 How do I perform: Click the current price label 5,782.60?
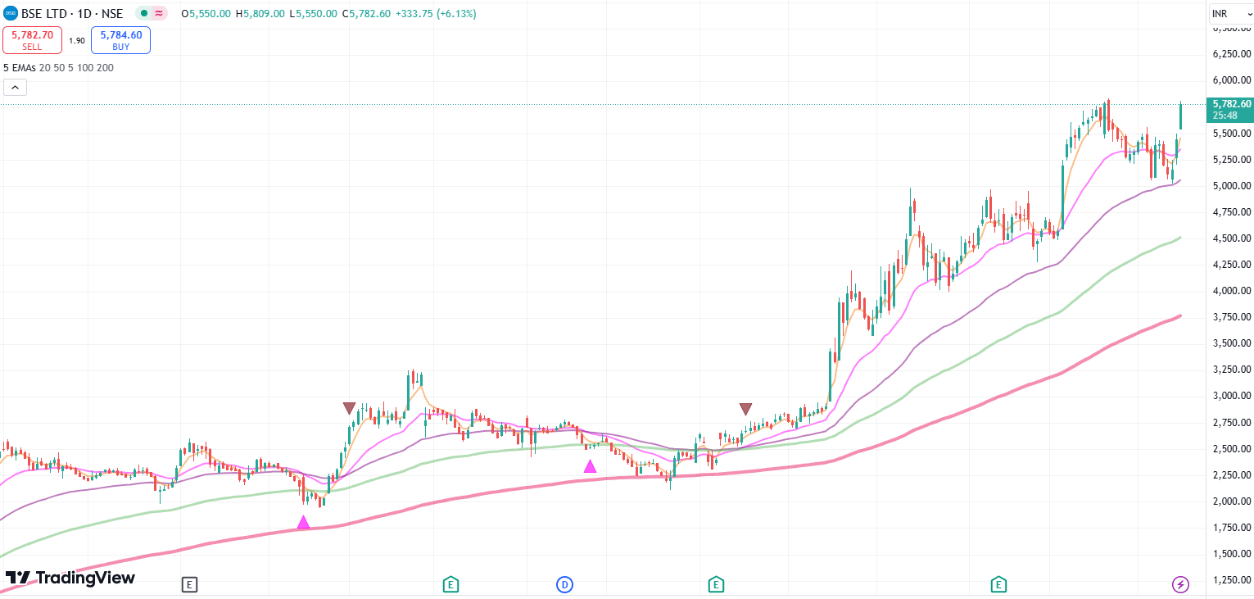1232,104
